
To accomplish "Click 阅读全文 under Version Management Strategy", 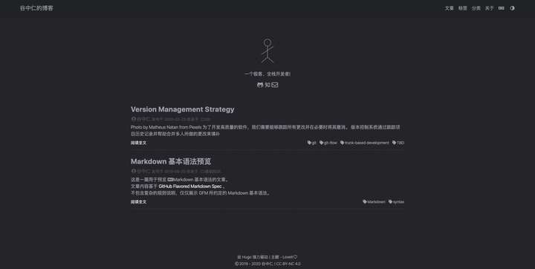I will pyautogui.click(x=138, y=143).
